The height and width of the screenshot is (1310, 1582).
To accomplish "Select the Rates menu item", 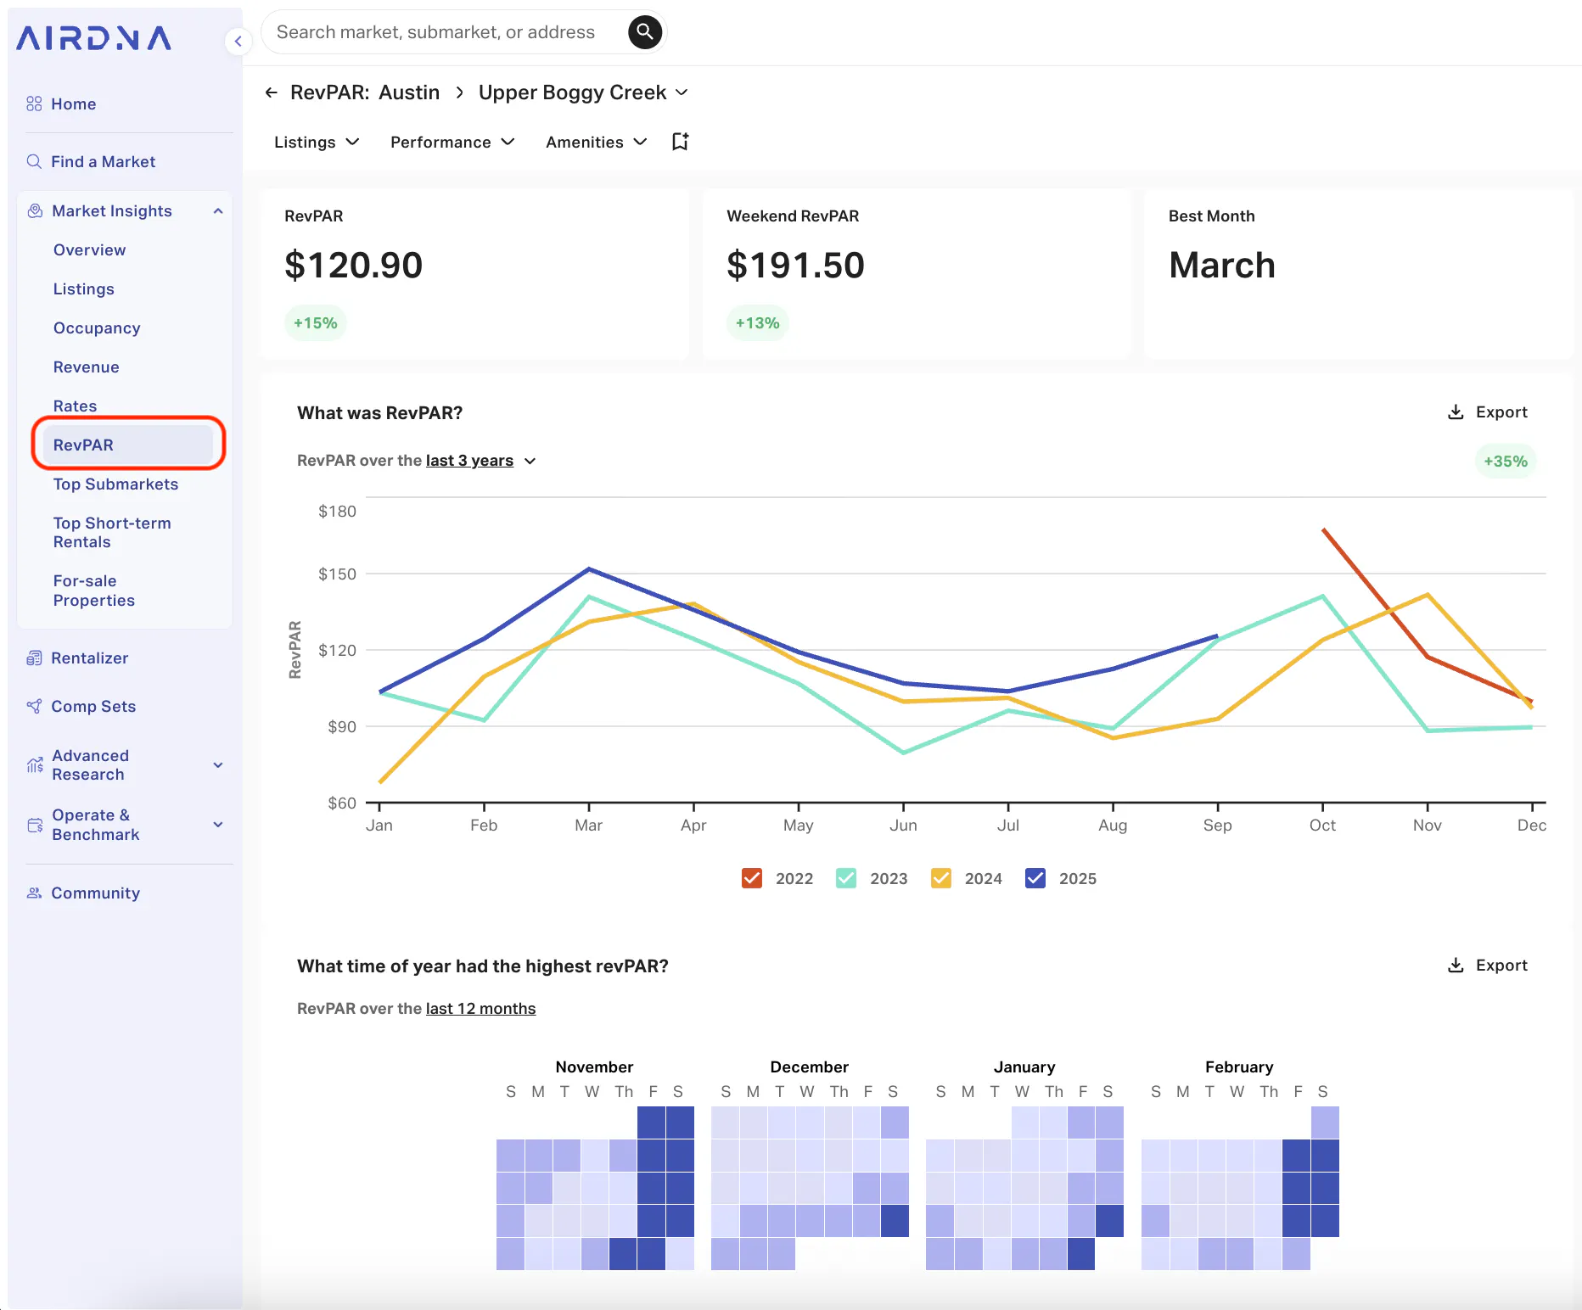I will pos(75,406).
